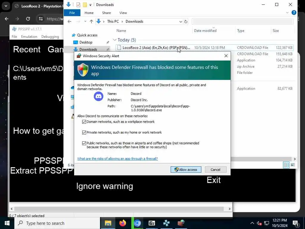305x229 pixels.
Task: Open network tray icon
Action: (267, 223)
